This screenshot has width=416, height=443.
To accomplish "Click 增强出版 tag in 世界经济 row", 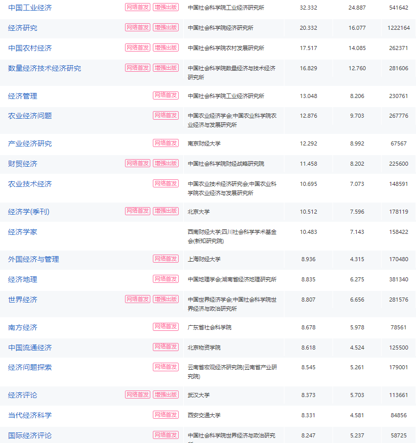I will [x=166, y=299].
